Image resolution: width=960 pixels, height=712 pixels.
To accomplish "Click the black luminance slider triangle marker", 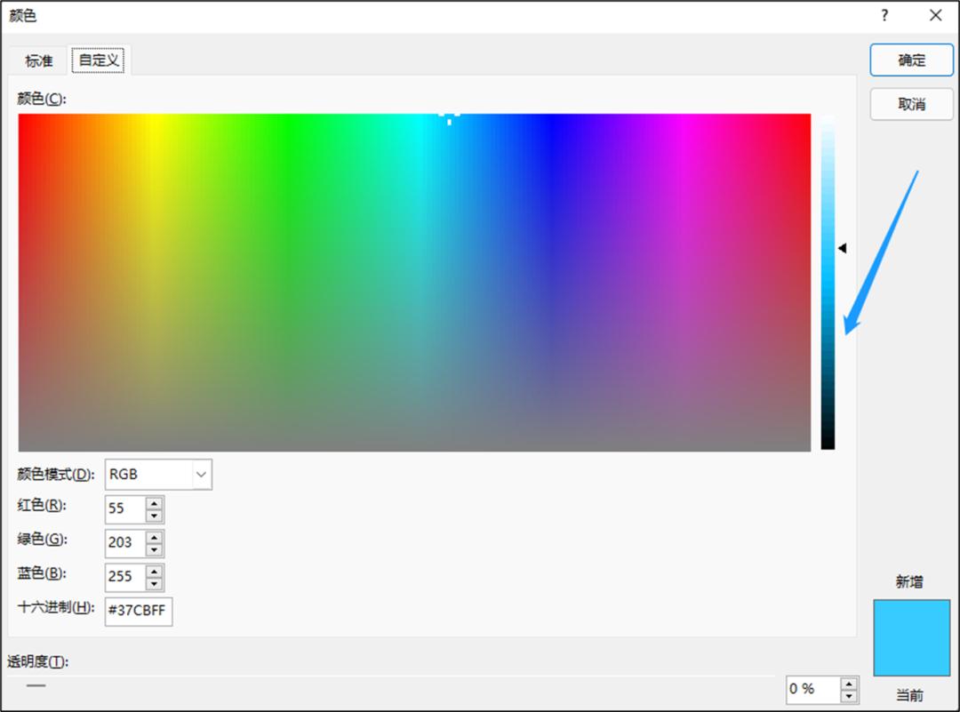I will (843, 249).
